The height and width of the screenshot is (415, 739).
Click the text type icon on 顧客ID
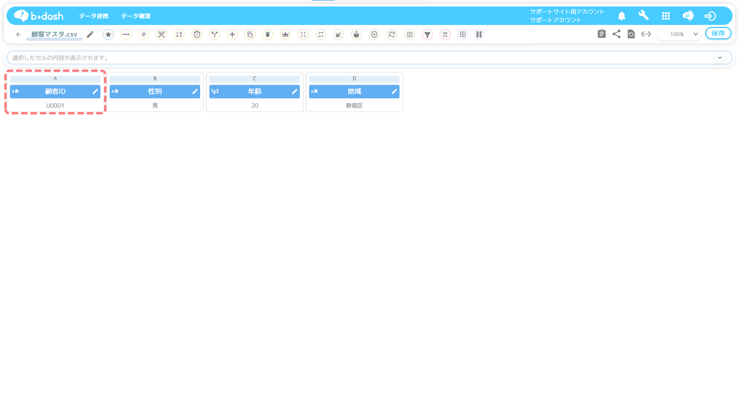coord(15,91)
